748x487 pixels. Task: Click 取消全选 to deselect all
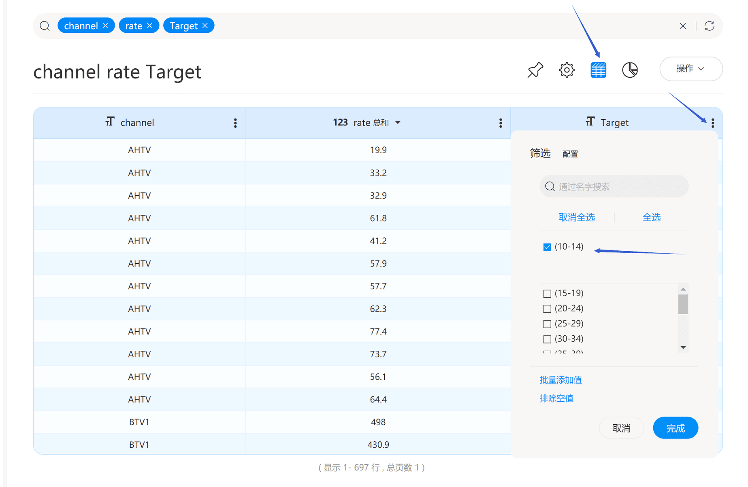point(577,218)
